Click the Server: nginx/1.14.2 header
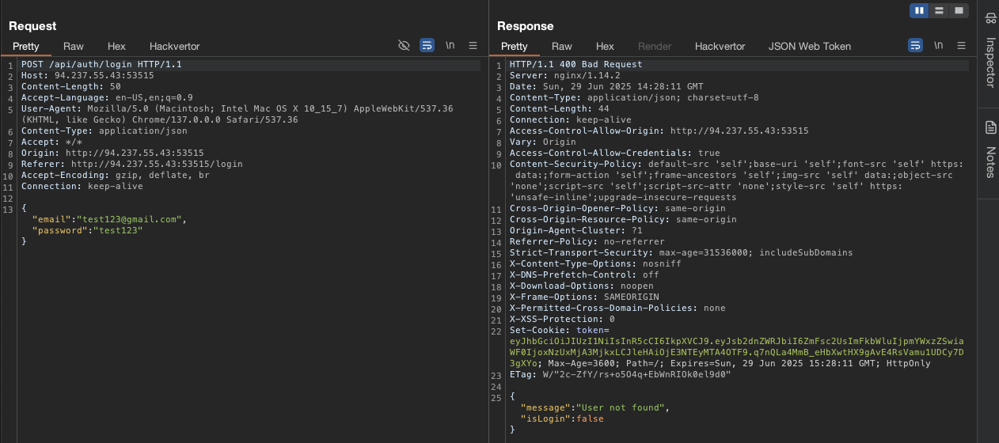This screenshot has height=443, width=999. click(565, 76)
